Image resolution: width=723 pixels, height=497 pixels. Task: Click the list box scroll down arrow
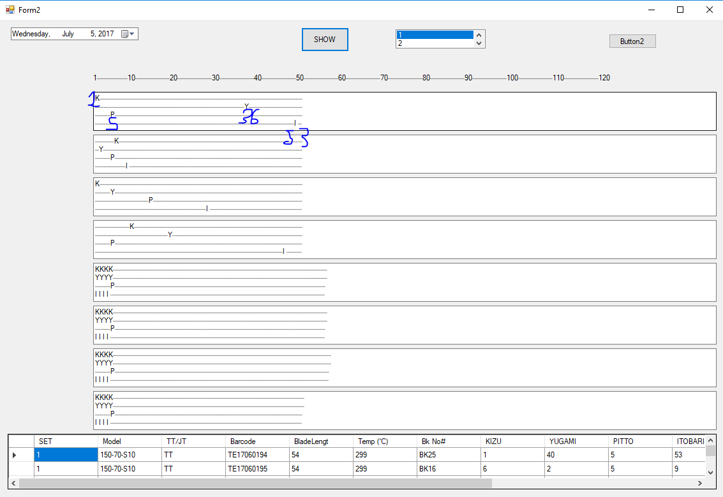coord(479,43)
